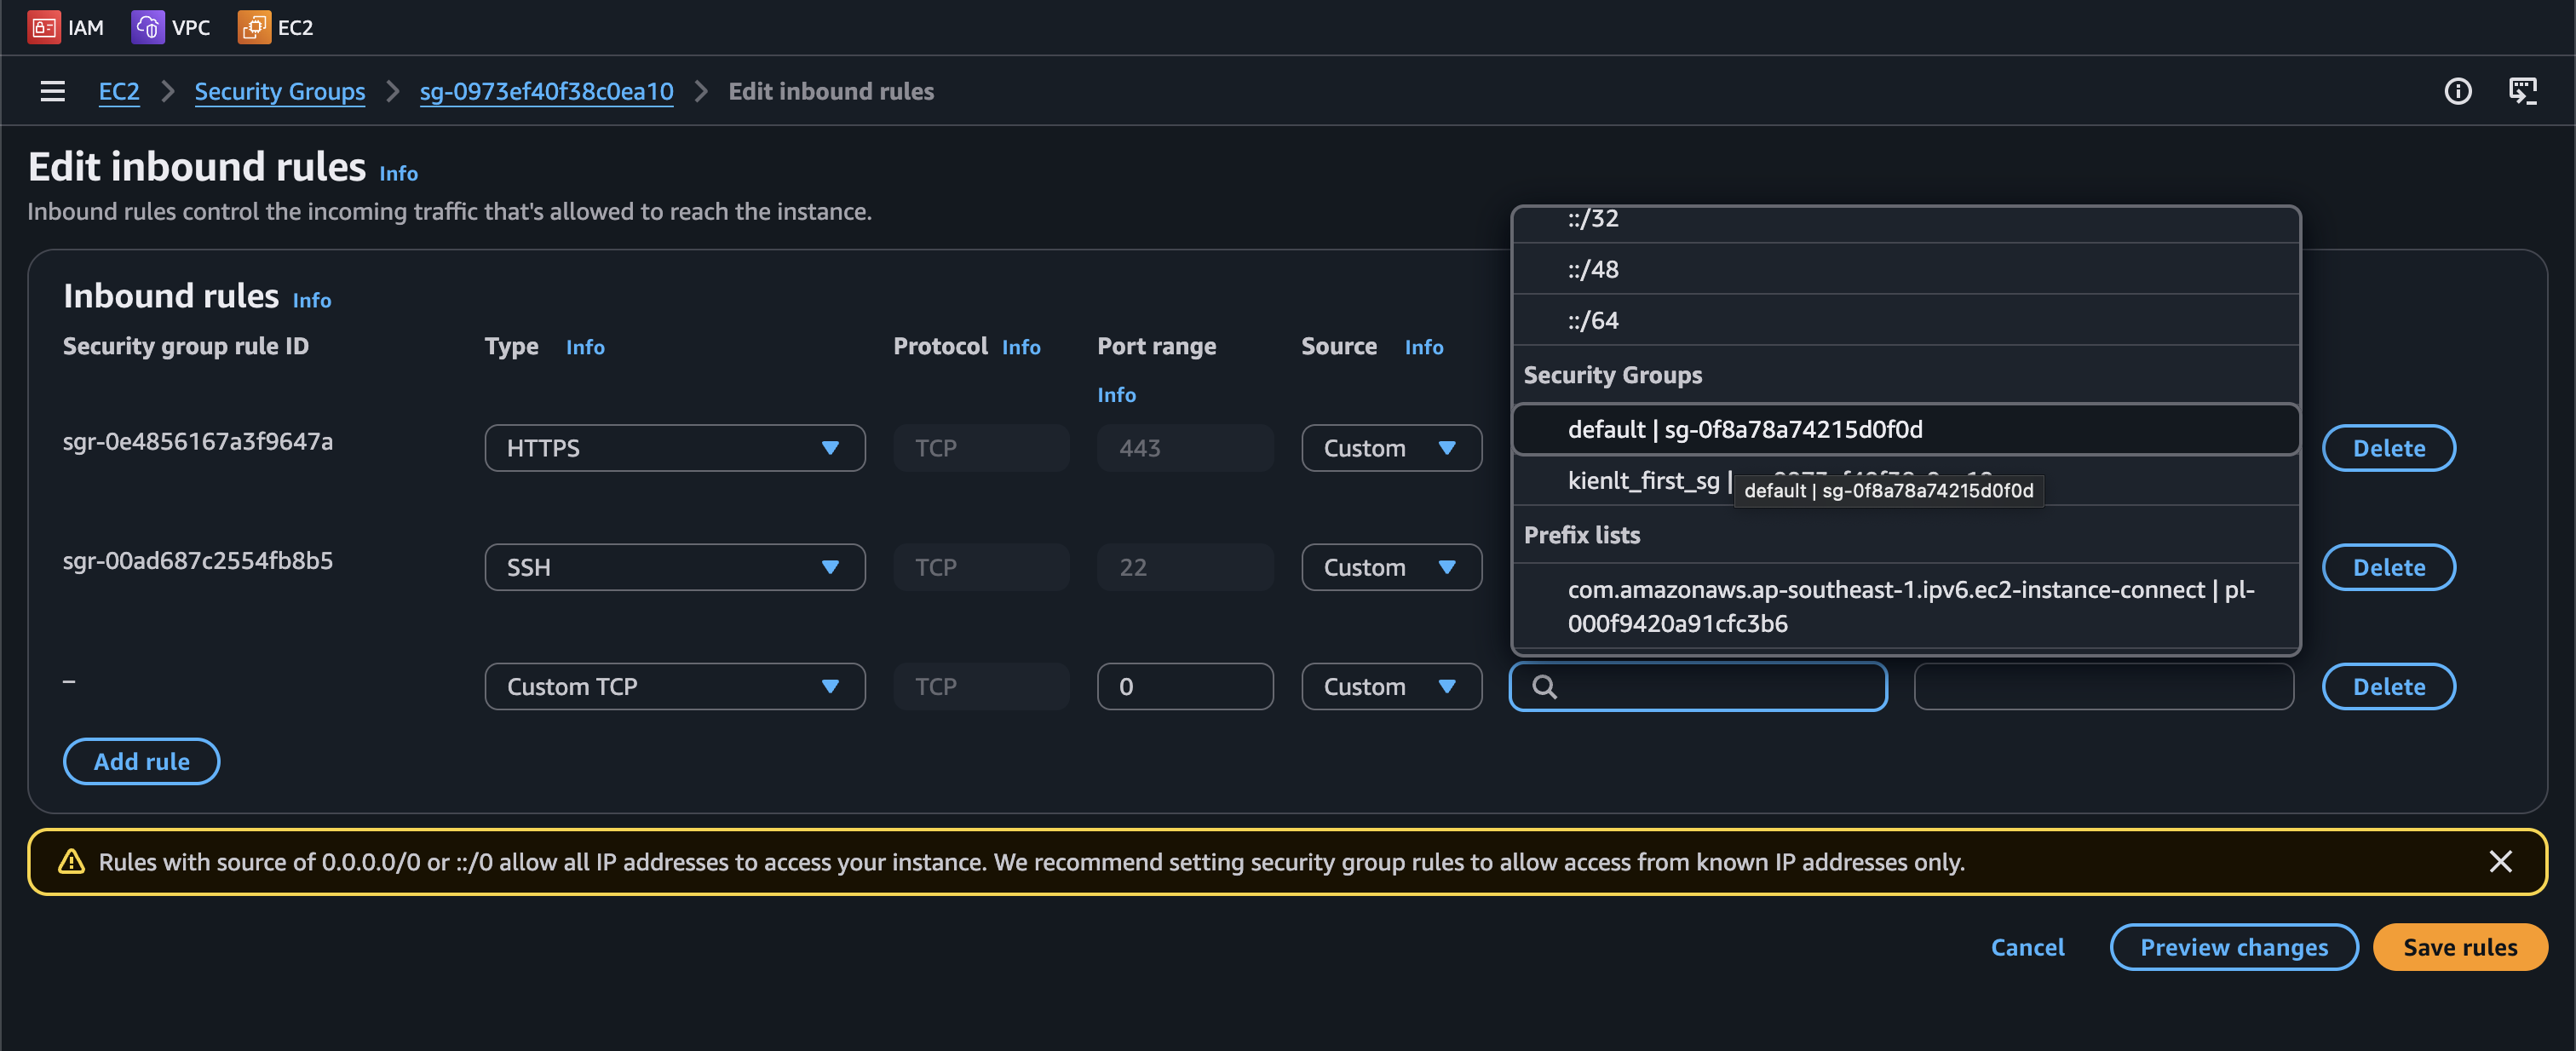
Task: Select the ec2-instance-connect prefix list option
Action: (1906, 606)
